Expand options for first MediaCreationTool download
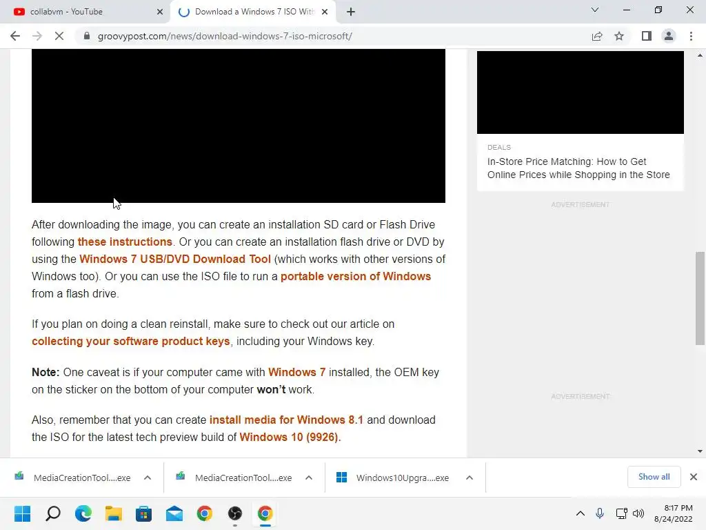 pos(148,478)
